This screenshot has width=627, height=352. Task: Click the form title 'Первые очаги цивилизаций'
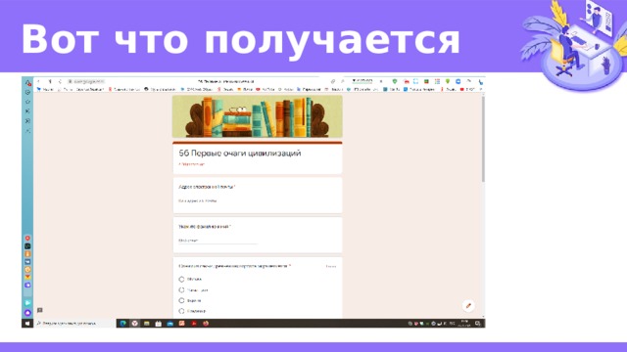[246, 154]
